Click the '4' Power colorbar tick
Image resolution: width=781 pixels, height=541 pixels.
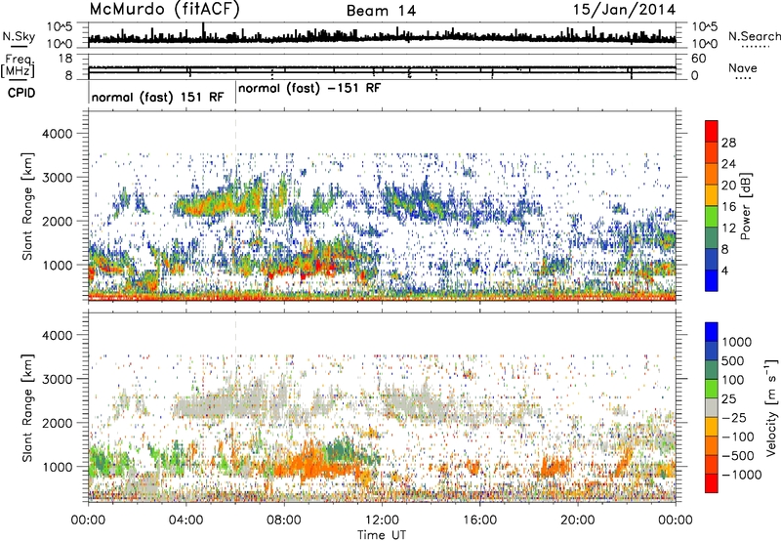click(x=724, y=270)
